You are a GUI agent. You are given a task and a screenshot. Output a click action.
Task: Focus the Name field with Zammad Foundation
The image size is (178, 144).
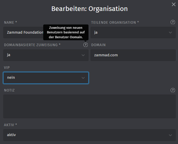pyautogui.click(x=23, y=33)
